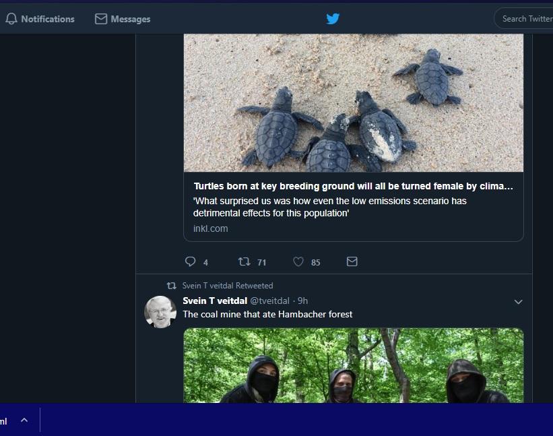
Task: Visit inkl.com source link
Action: (211, 228)
